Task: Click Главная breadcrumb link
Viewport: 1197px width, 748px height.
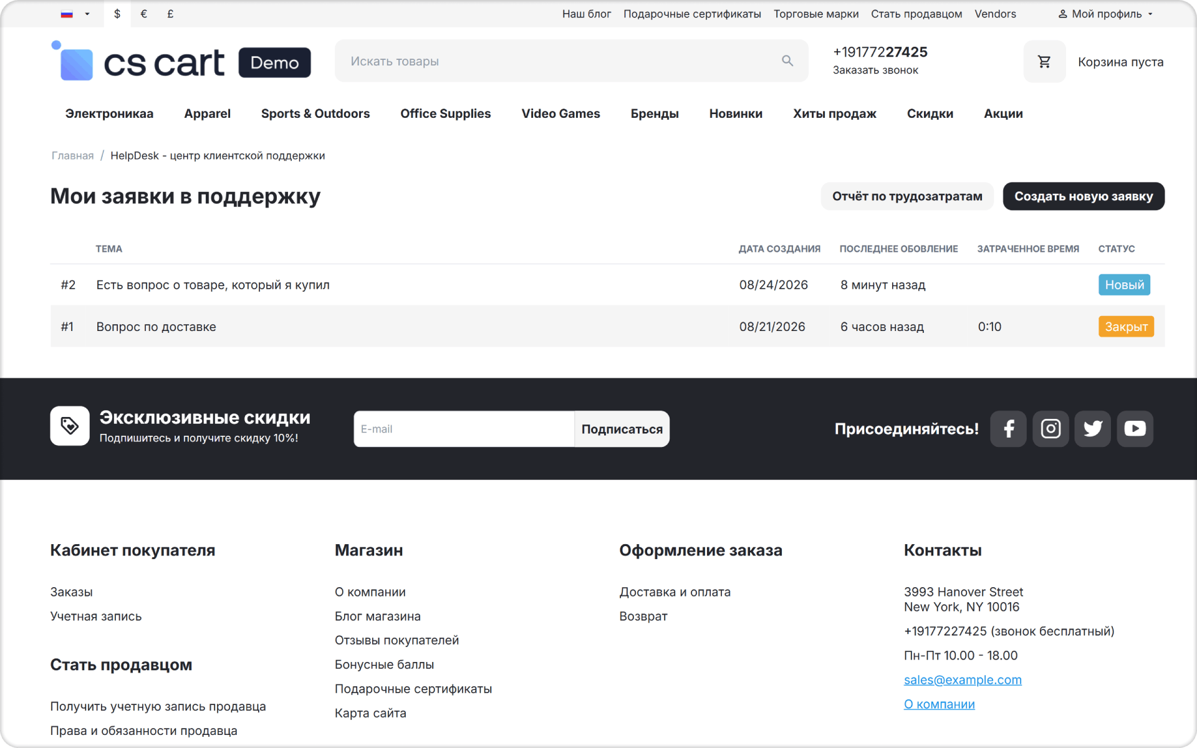Action: click(x=72, y=156)
